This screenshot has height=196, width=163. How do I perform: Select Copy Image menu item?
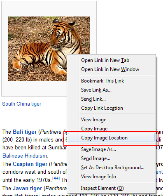(111, 129)
